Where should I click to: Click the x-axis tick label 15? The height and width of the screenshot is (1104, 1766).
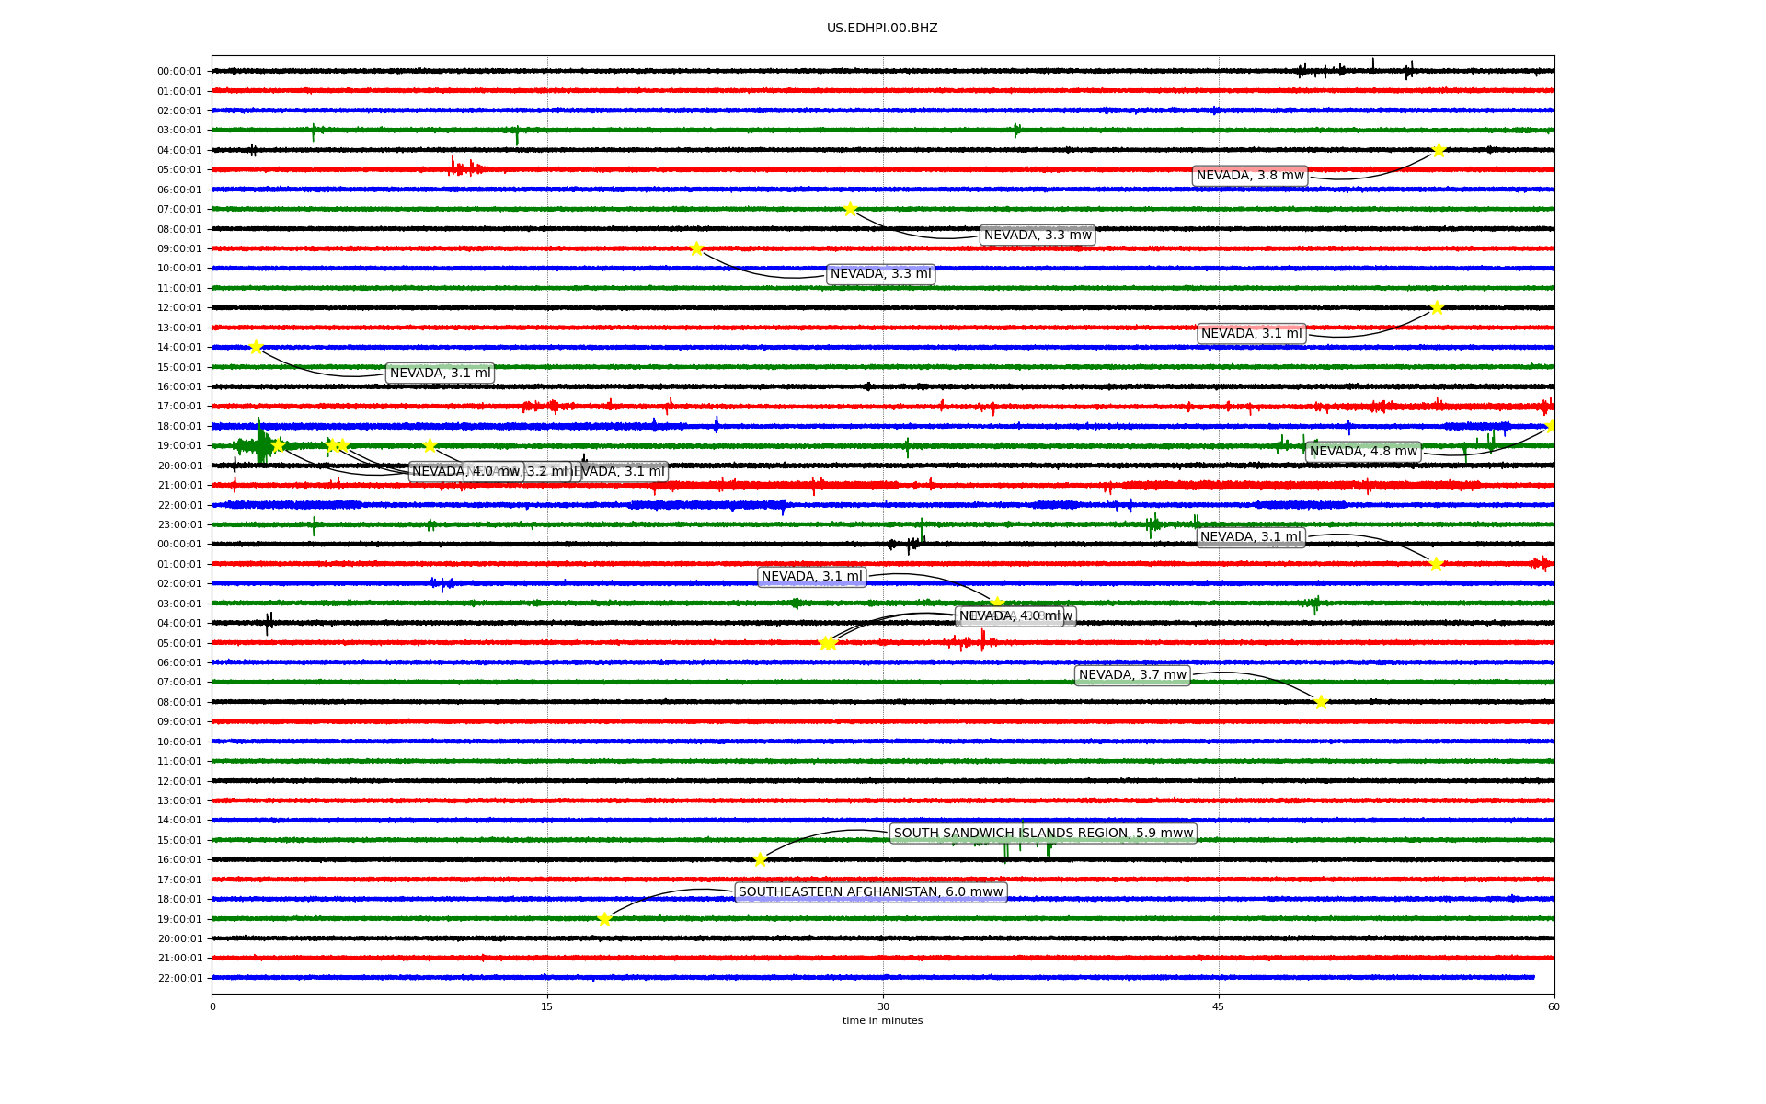(x=547, y=1006)
